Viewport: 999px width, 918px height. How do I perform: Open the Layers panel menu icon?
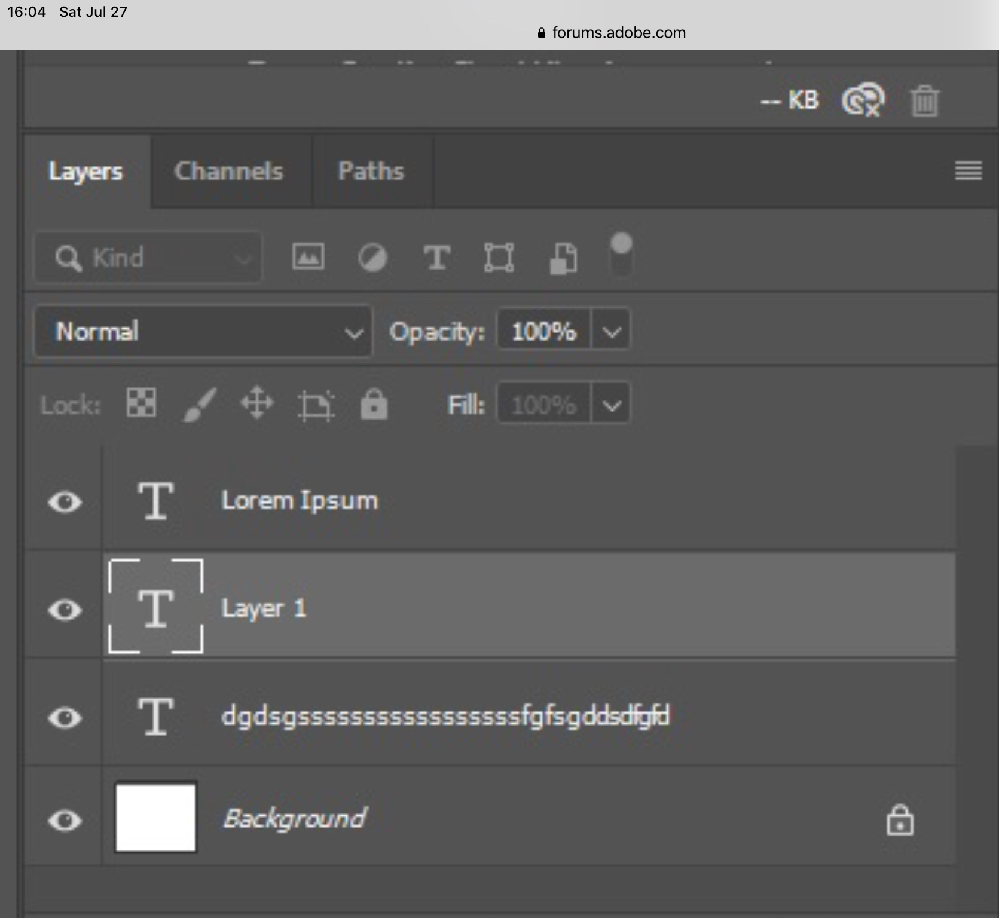point(968,171)
